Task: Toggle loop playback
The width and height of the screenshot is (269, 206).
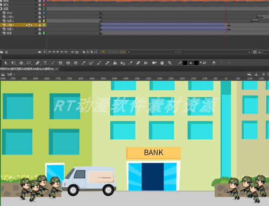Action: (77, 52)
